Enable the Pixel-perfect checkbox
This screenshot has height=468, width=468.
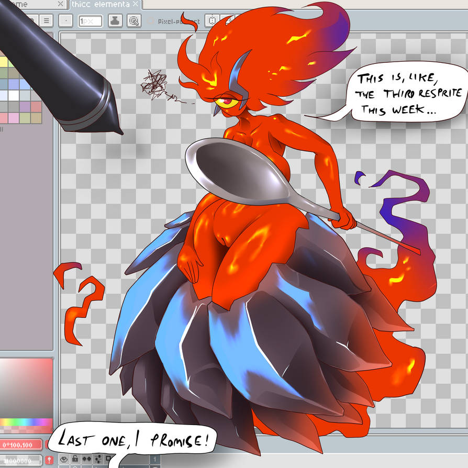(x=150, y=21)
